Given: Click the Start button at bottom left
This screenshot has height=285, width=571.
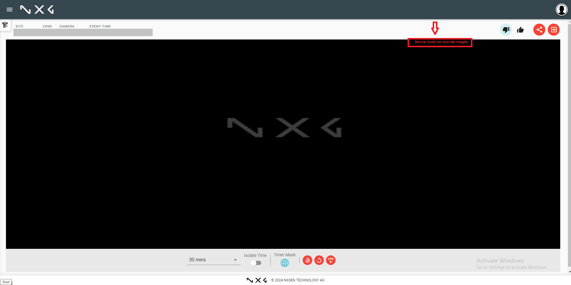Looking at the screenshot, I should [x=6, y=282].
